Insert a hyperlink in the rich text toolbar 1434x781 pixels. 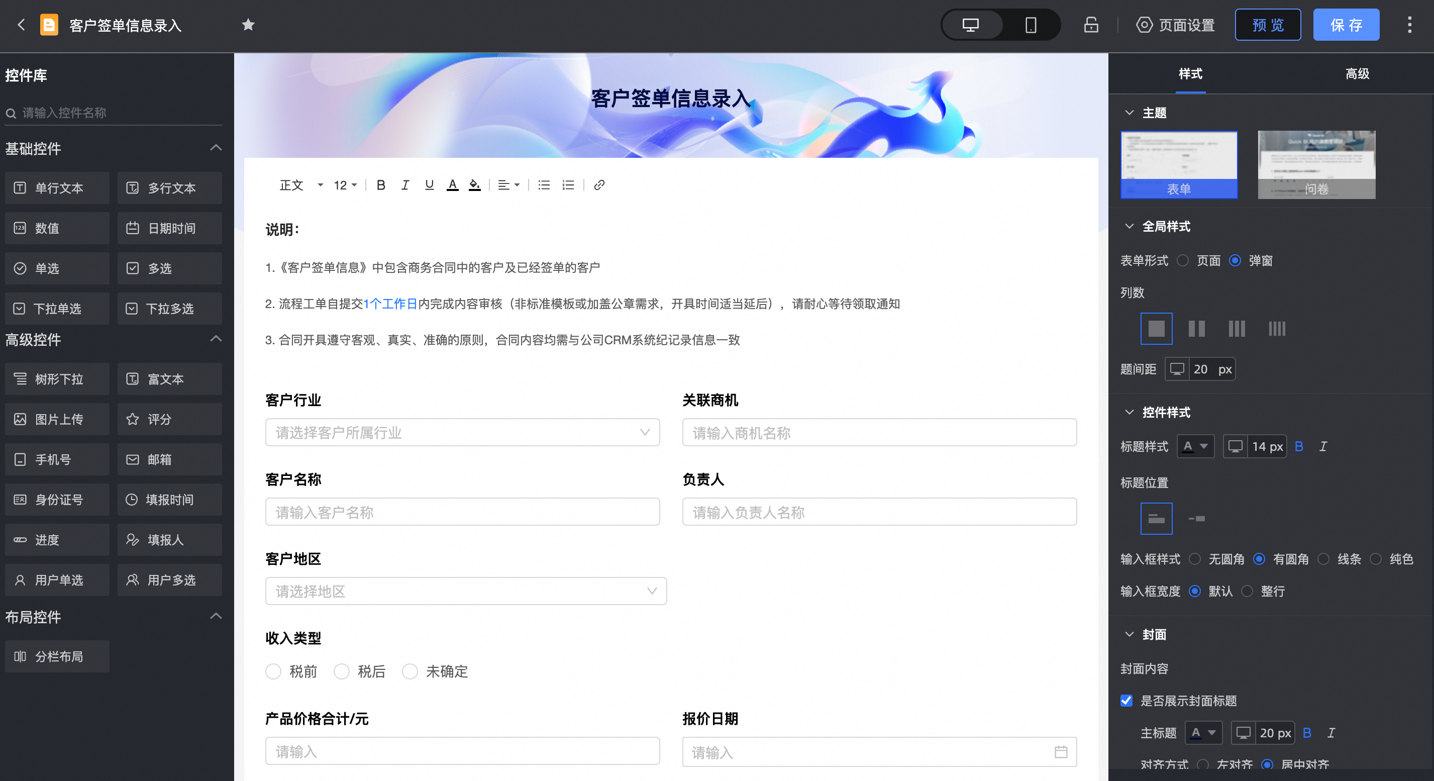(599, 185)
